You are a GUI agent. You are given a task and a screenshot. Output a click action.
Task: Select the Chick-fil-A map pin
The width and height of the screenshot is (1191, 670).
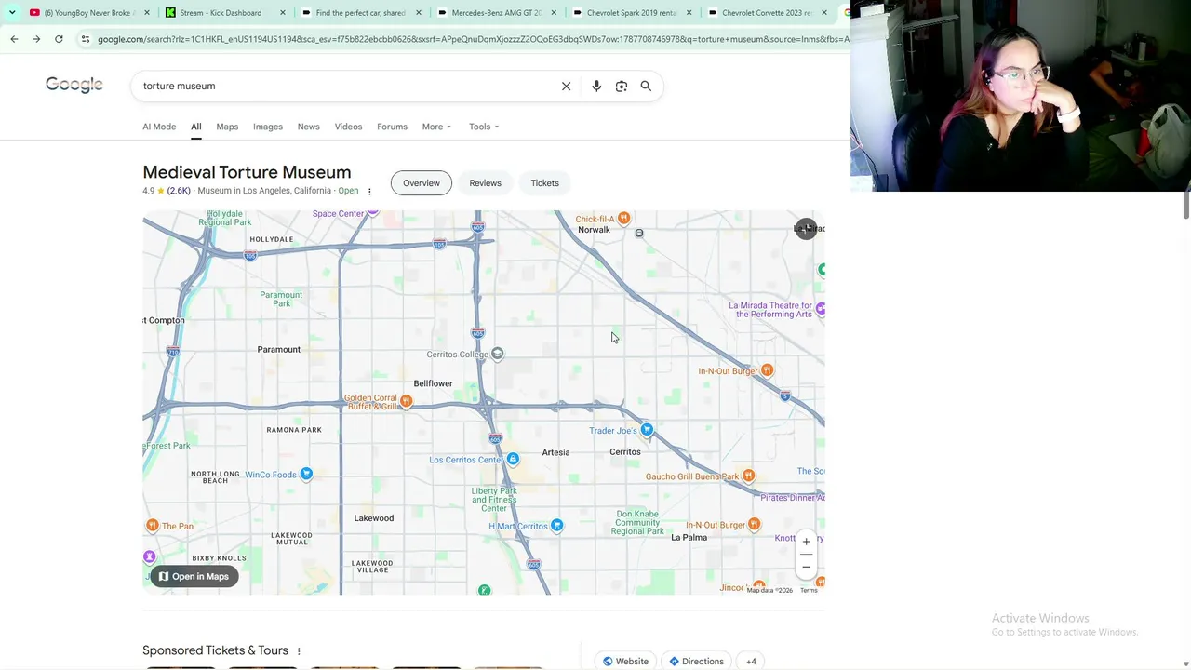(624, 218)
